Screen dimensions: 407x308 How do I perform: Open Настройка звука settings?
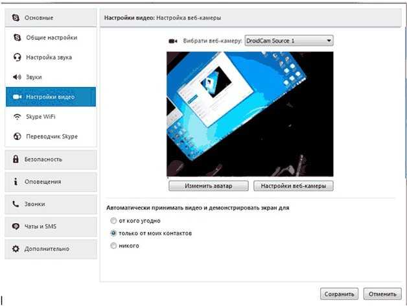(51, 57)
